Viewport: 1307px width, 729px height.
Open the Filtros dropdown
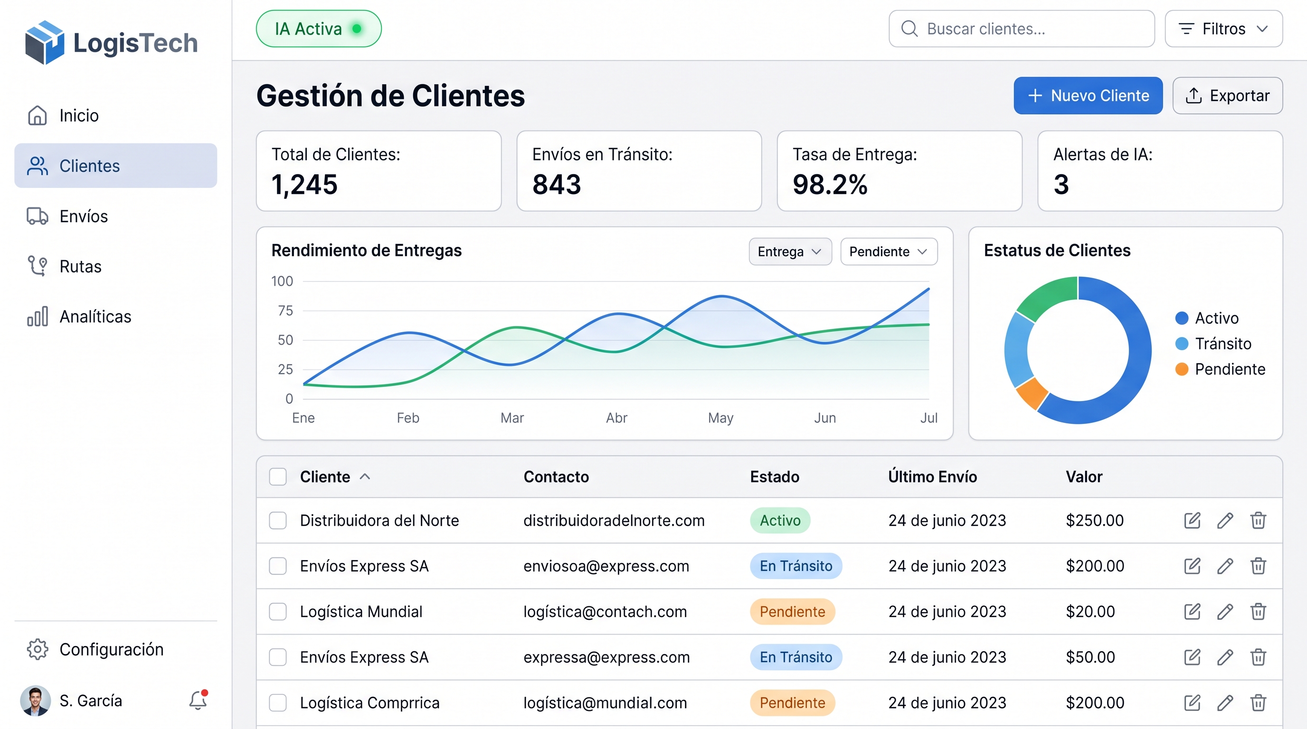[x=1223, y=29]
